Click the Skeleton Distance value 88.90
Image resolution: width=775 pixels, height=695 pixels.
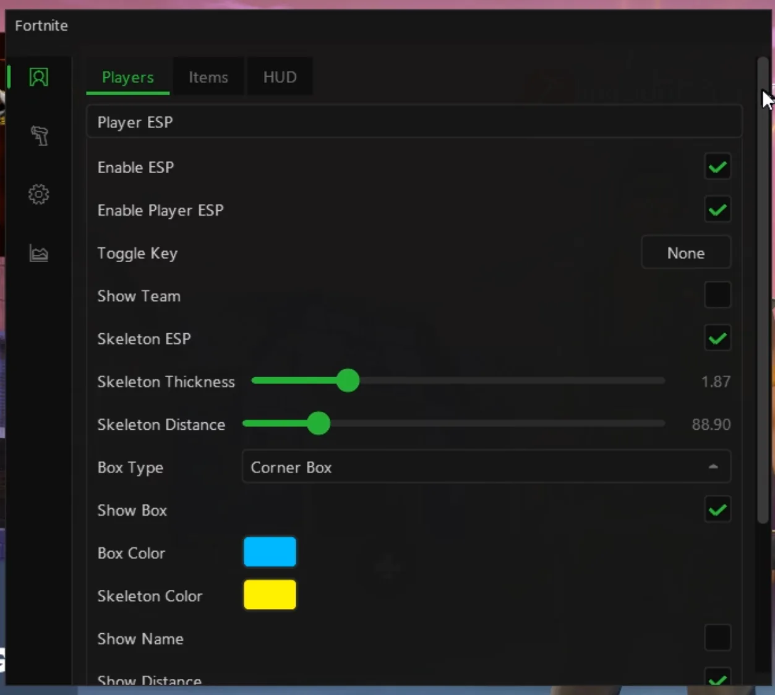pyautogui.click(x=711, y=424)
